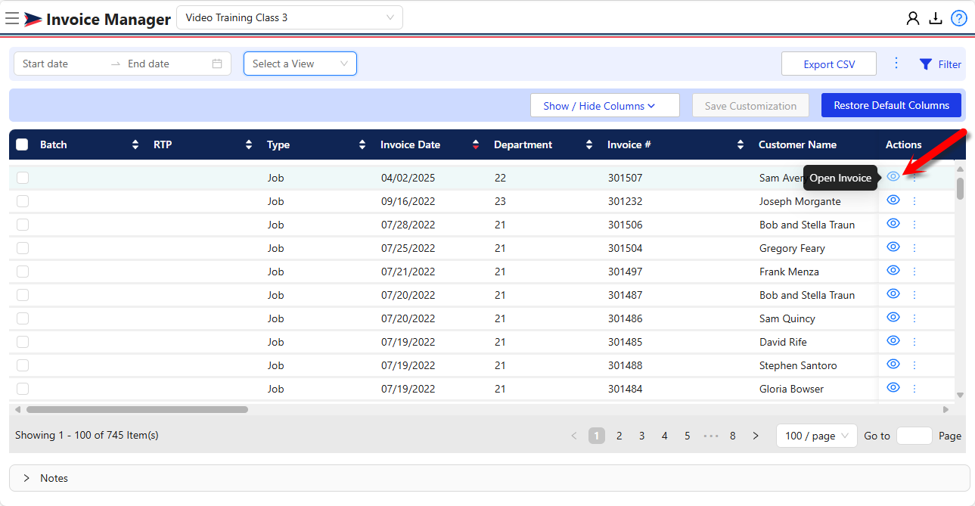The height and width of the screenshot is (506, 975).
Task: Open the calendar icon in date range
Action: tap(217, 64)
